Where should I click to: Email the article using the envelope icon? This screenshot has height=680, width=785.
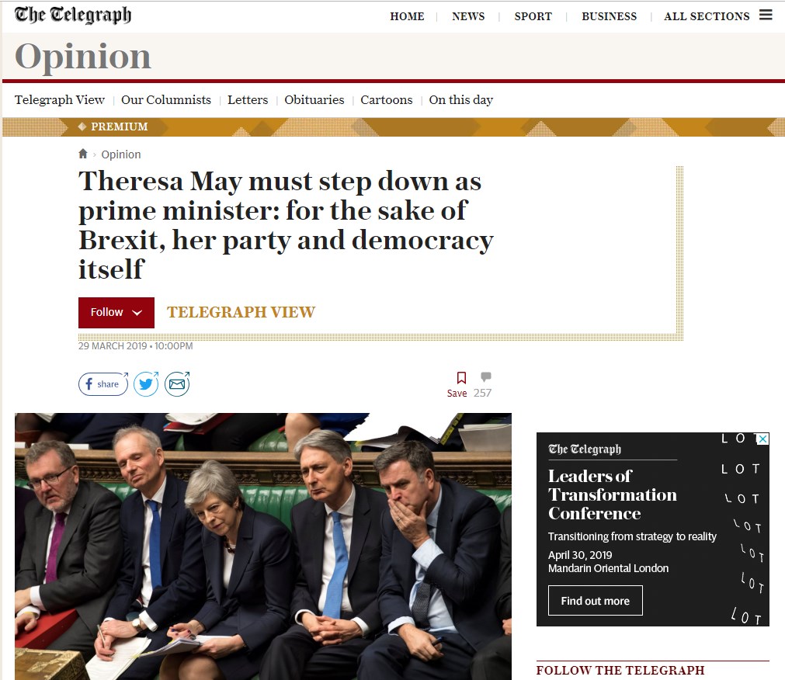click(177, 384)
